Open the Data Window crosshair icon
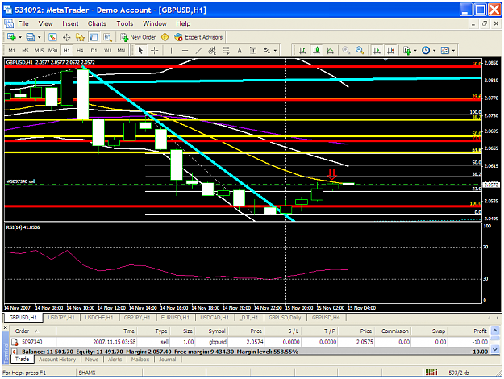Viewport: 504px width, 379px height. (x=67, y=37)
